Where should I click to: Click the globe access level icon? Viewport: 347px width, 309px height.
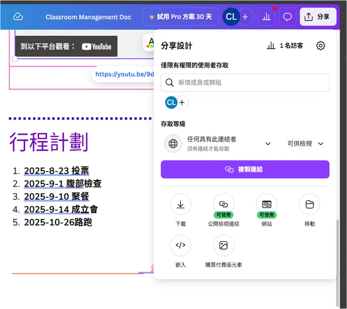pos(173,143)
